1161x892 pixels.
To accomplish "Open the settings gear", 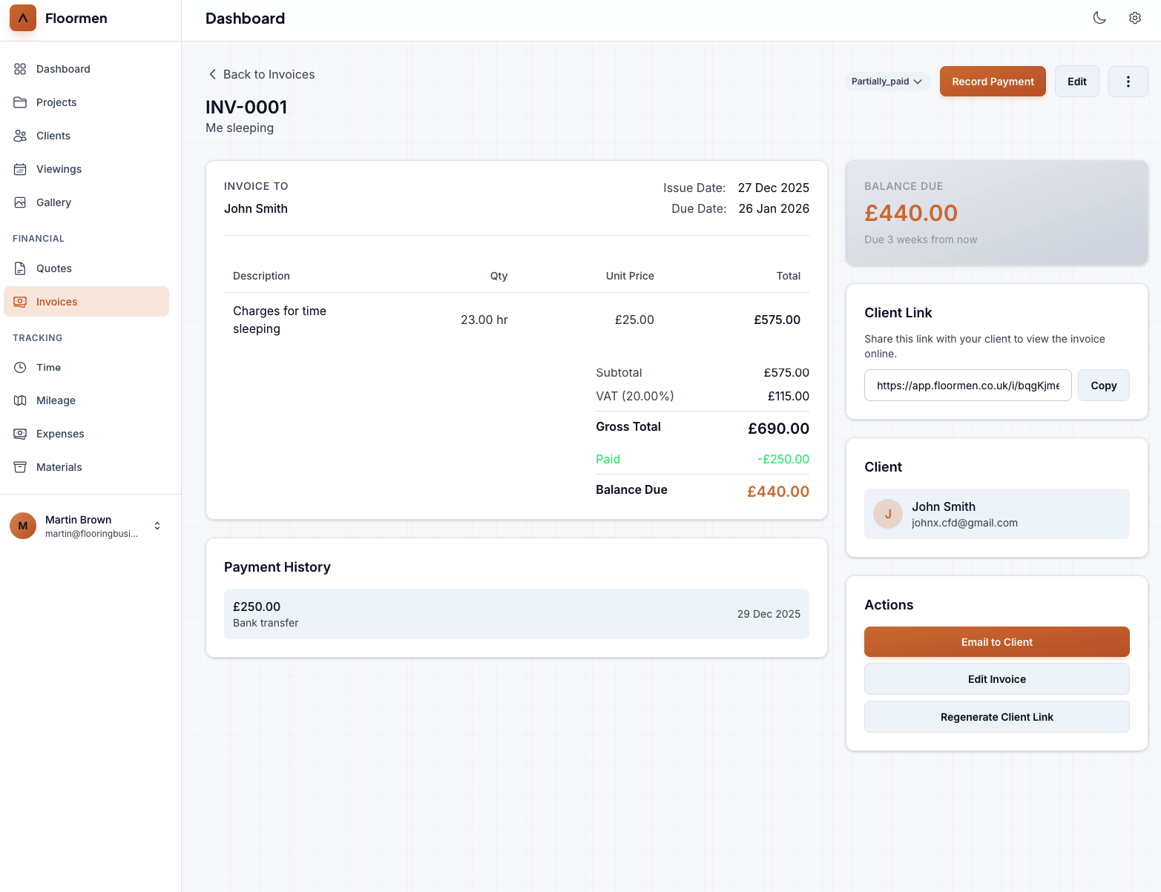I will point(1134,17).
